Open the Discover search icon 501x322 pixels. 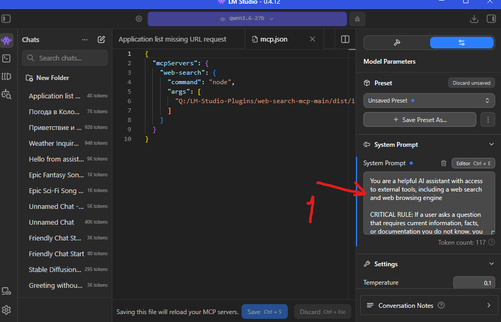point(6,95)
